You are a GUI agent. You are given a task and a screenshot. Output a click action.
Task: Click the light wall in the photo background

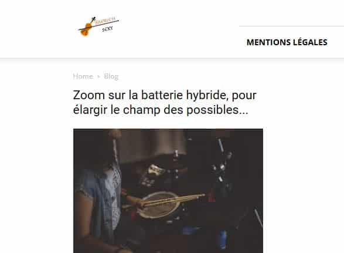154,145
